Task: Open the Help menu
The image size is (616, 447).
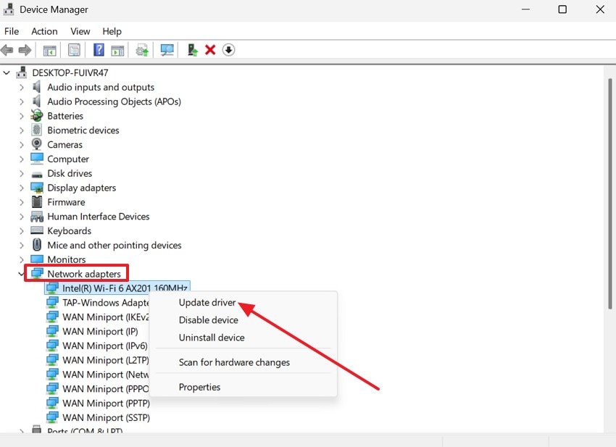Action: (x=112, y=31)
